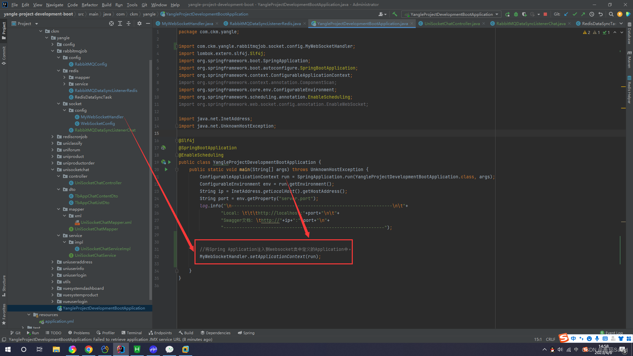This screenshot has height=356, width=633.
Task: Select WebSocketConfig in project tree
Action: click(x=98, y=124)
